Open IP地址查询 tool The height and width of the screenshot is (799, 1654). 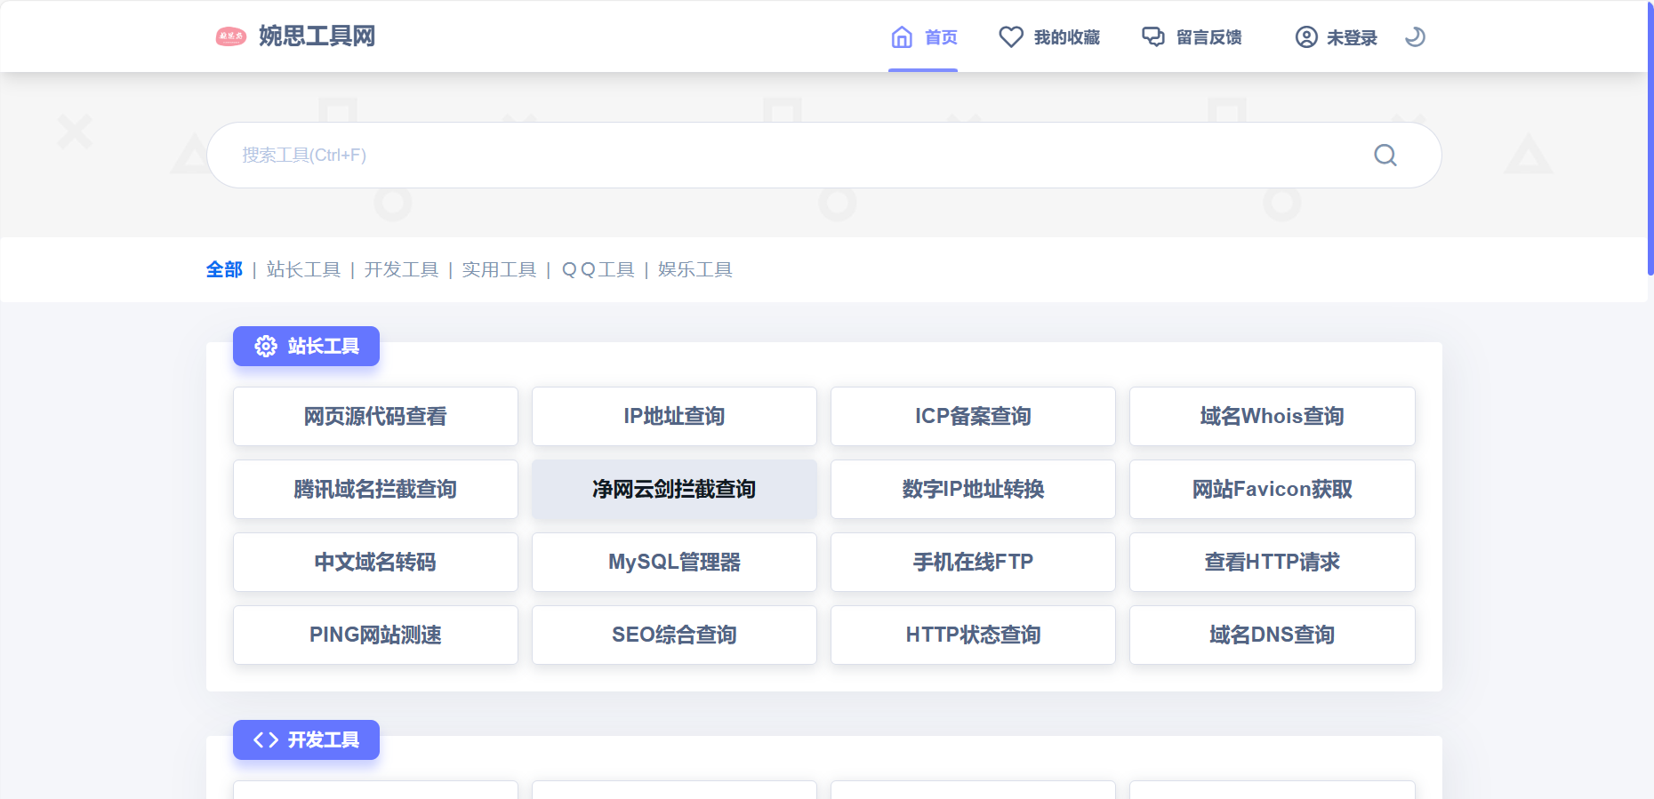(674, 416)
